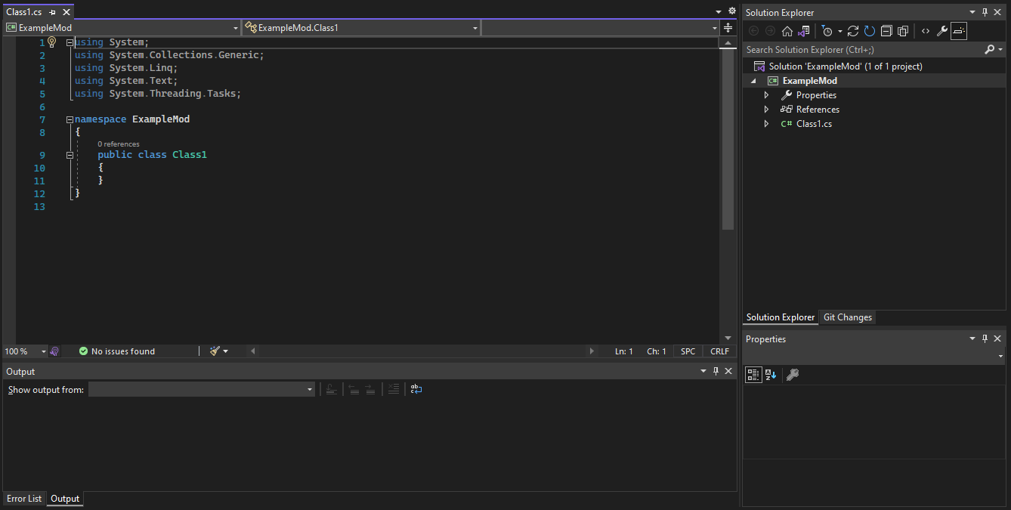
Task: Toggle auto-hide pin on Output panel
Action: pyautogui.click(x=716, y=371)
